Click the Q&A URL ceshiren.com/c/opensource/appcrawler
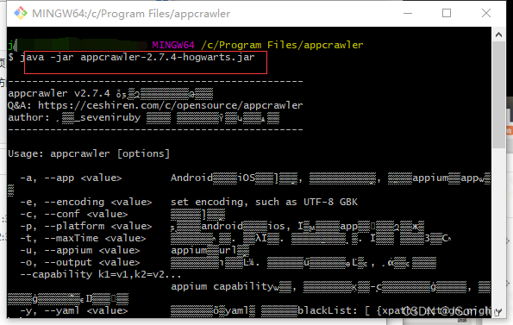 tap(170, 106)
